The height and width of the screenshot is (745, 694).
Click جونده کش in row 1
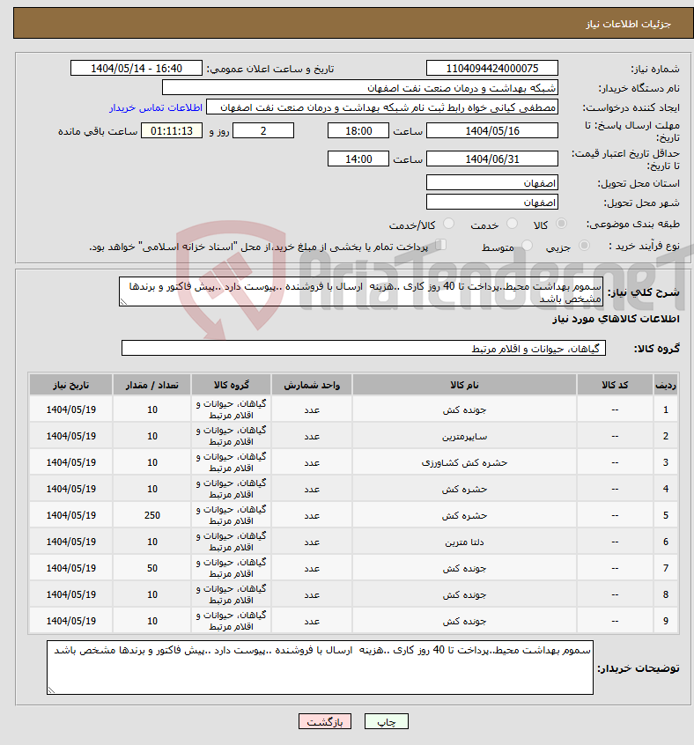pyautogui.click(x=464, y=409)
